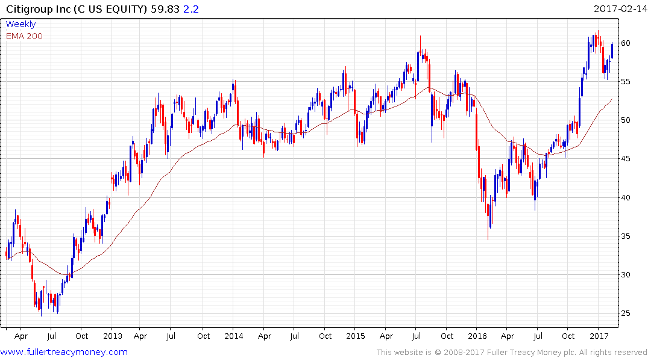
Task: Click the 59.83 price value in header
Action: (x=165, y=9)
